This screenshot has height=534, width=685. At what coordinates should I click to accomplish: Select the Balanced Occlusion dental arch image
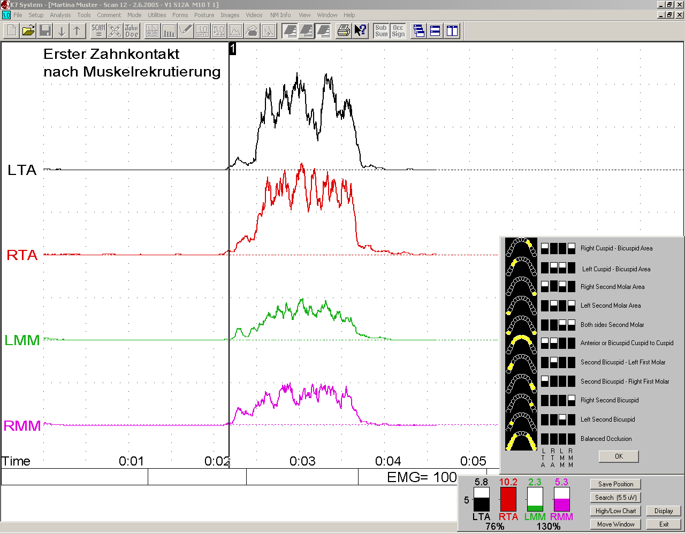tap(521, 439)
